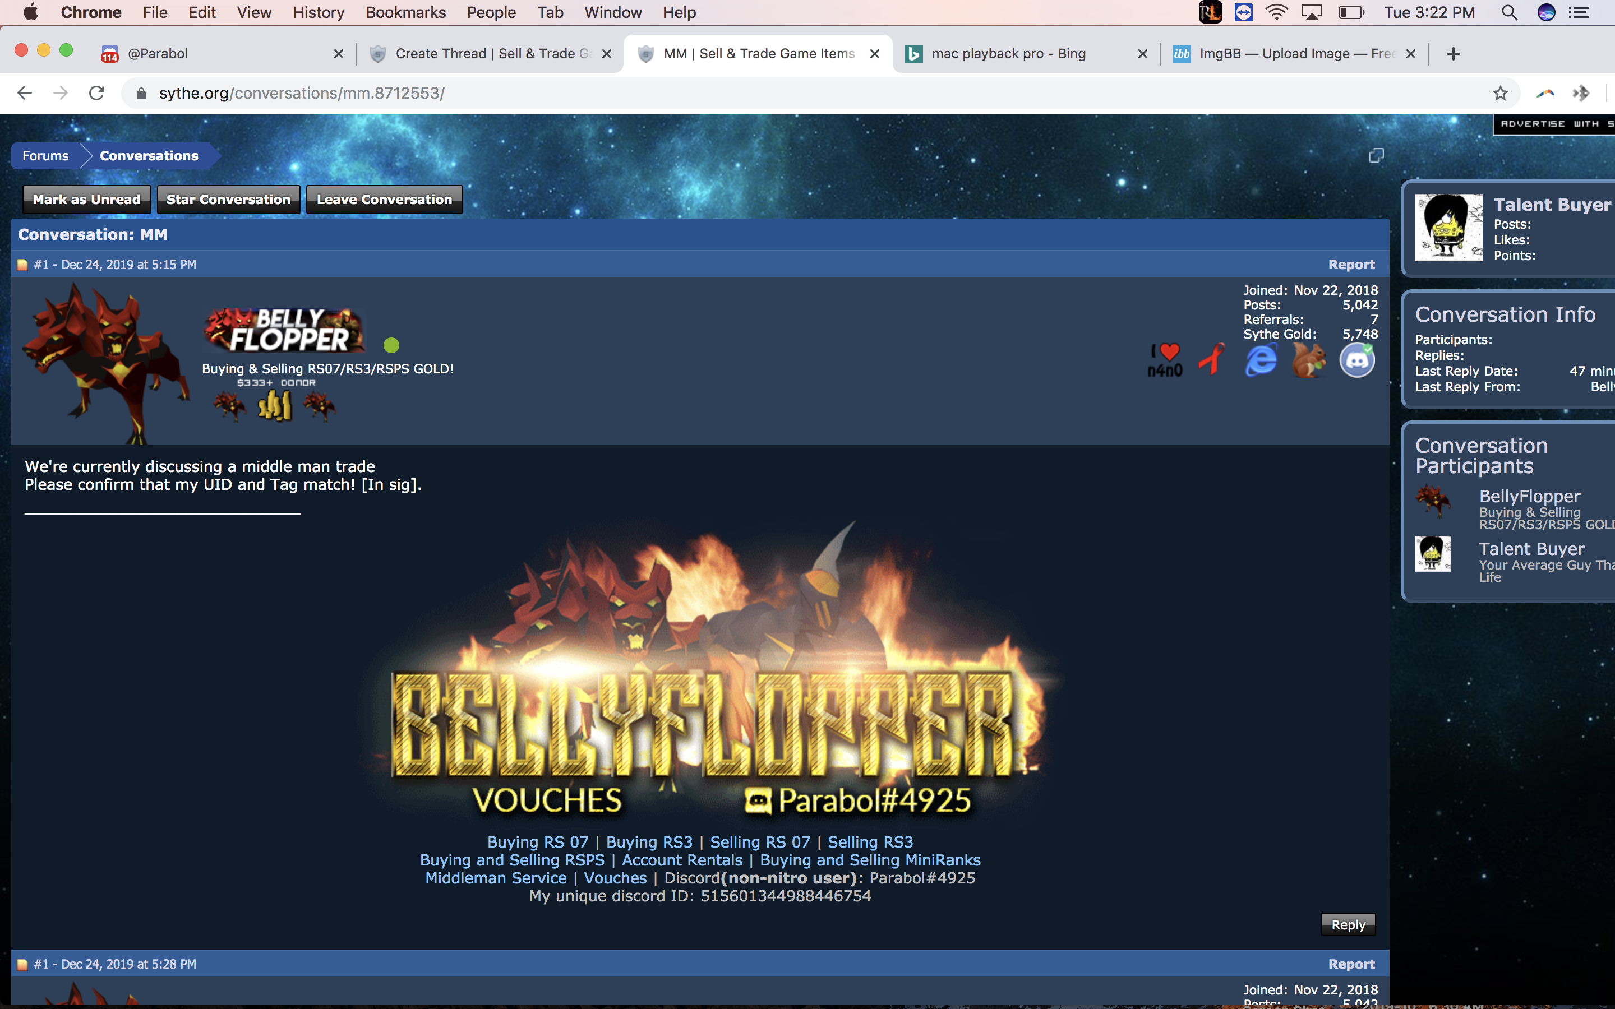Image resolution: width=1615 pixels, height=1009 pixels.
Task: Open the History menu
Action: 319,12
